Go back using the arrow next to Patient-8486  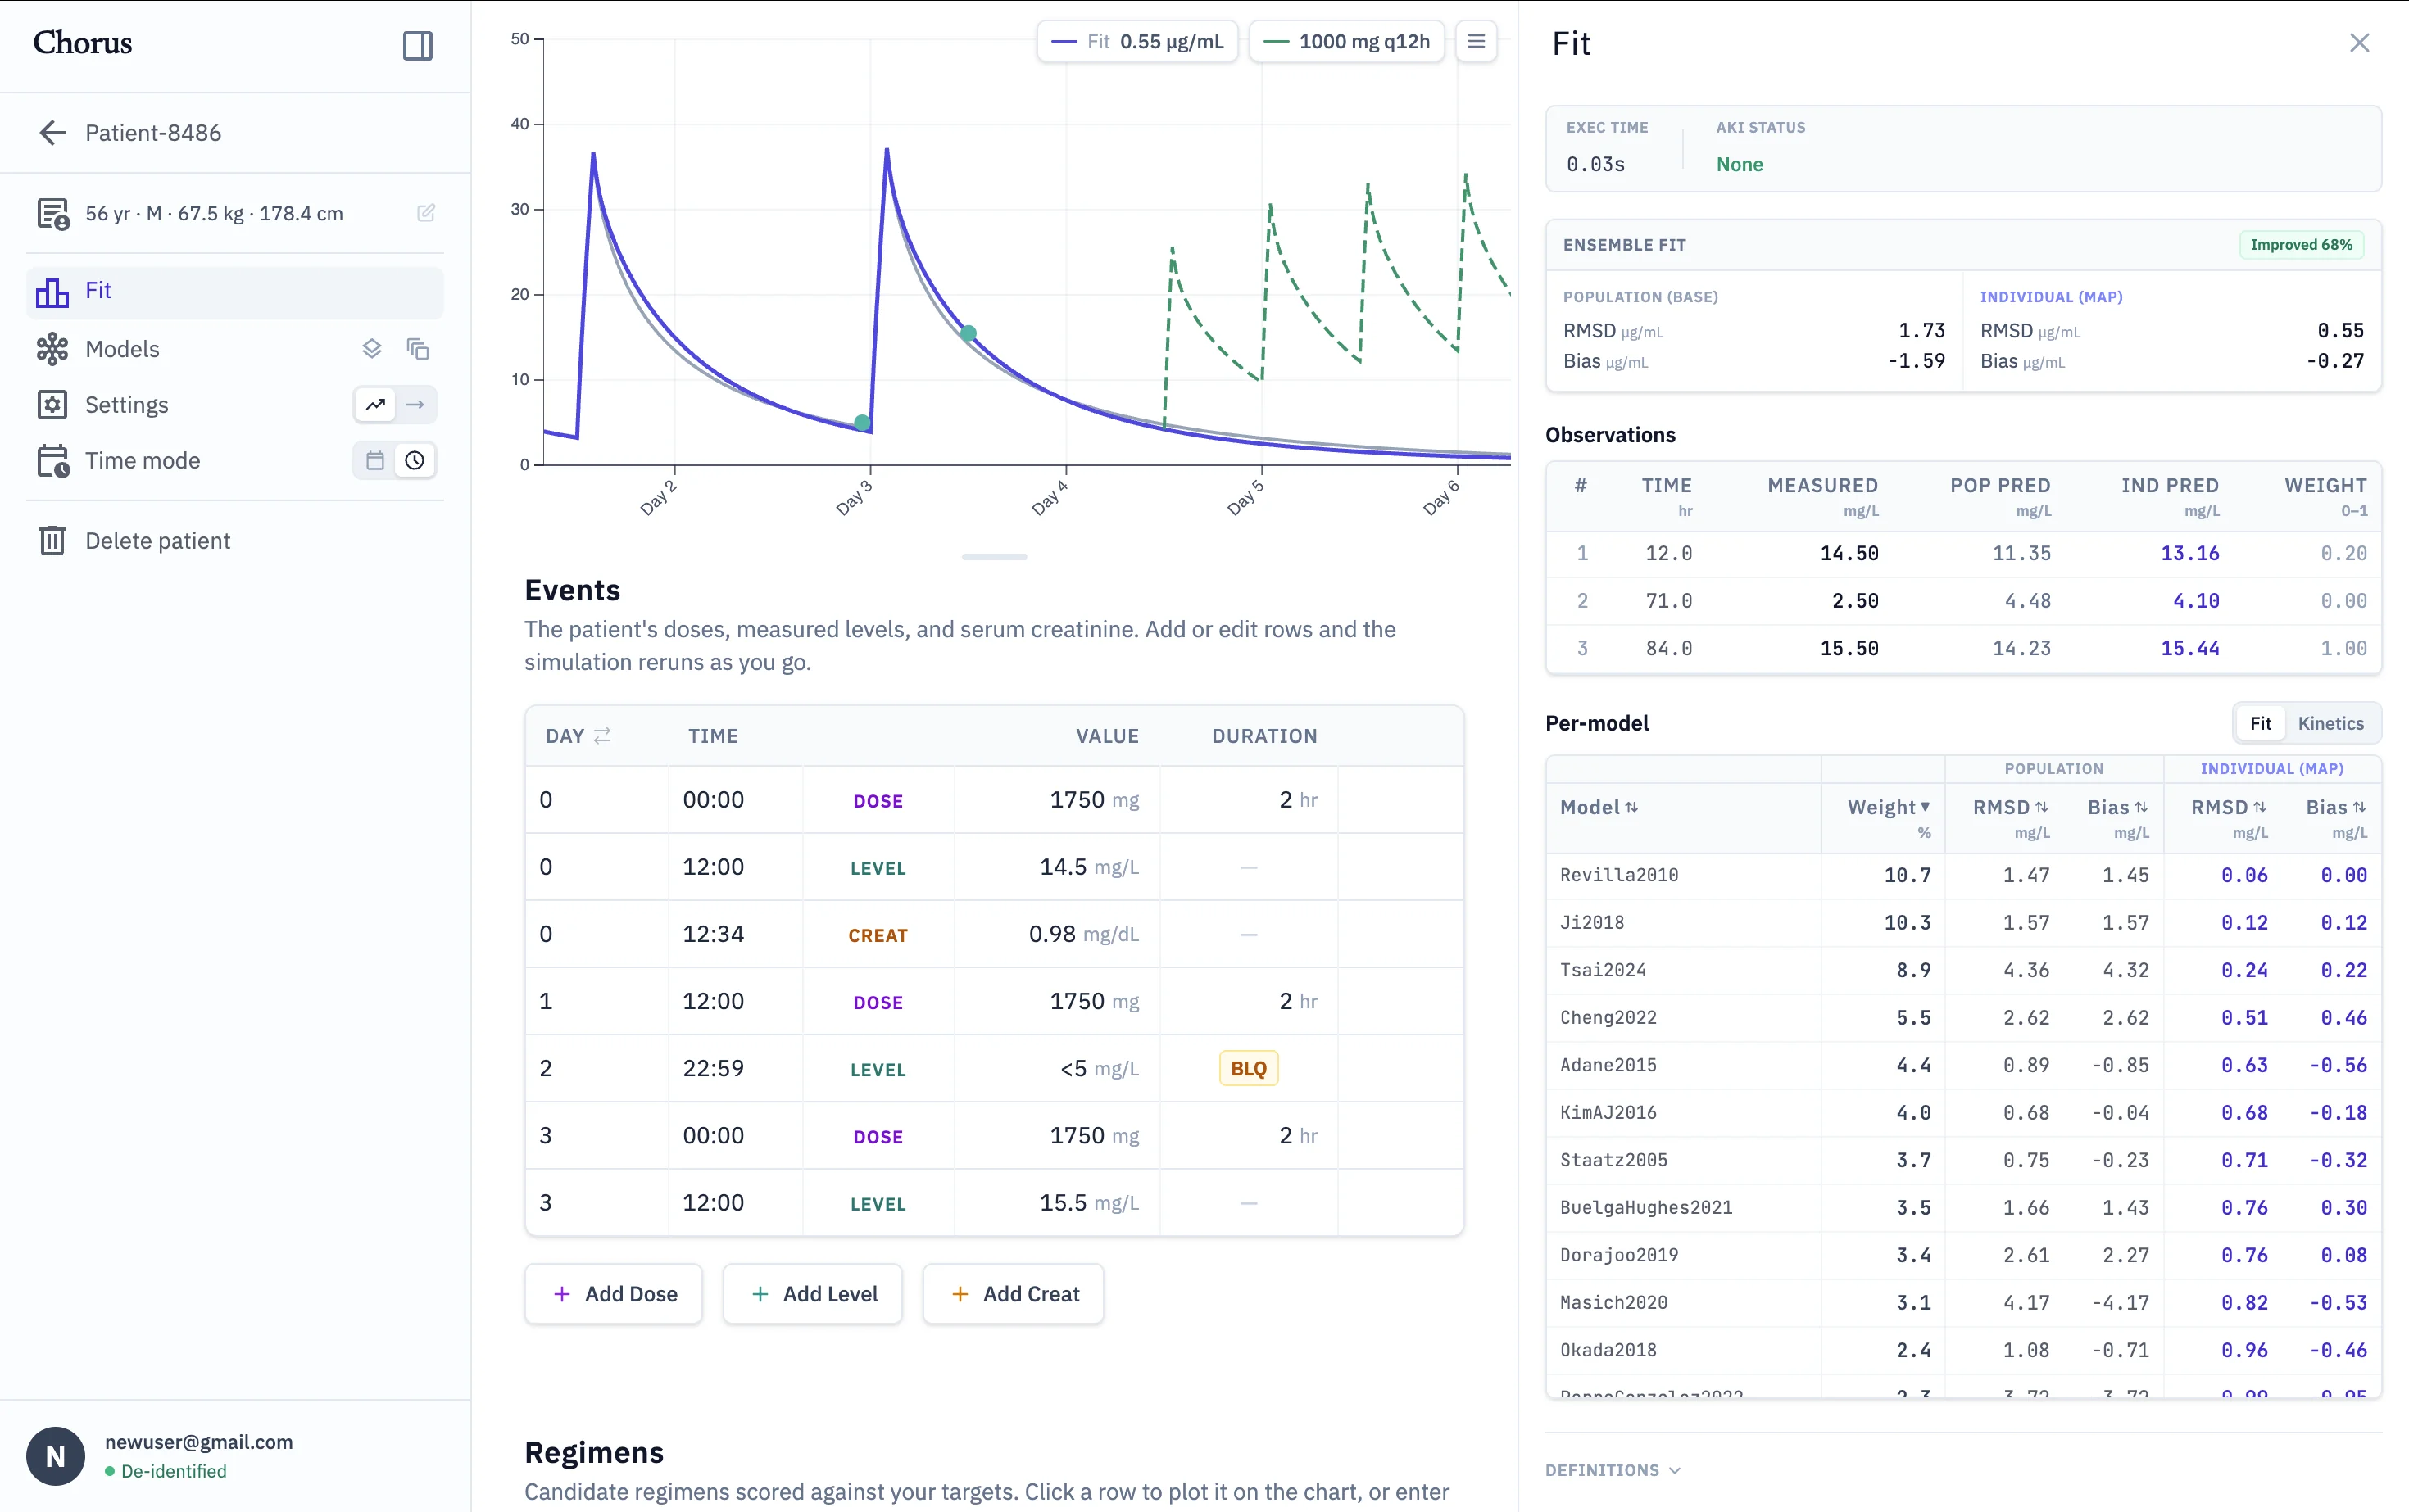(x=52, y=133)
